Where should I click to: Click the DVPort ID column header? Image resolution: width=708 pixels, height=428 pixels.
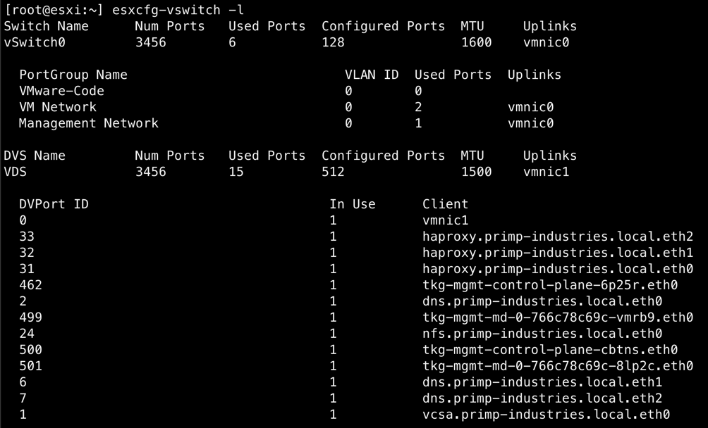tap(54, 204)
